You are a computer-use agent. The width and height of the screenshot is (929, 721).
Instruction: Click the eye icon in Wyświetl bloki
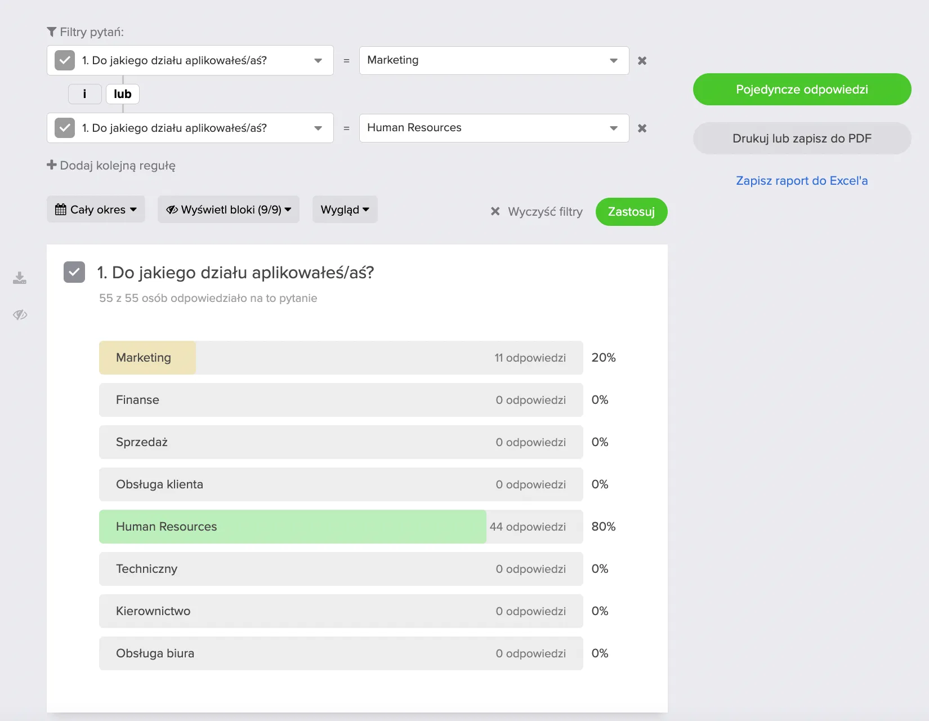(172, 210)
